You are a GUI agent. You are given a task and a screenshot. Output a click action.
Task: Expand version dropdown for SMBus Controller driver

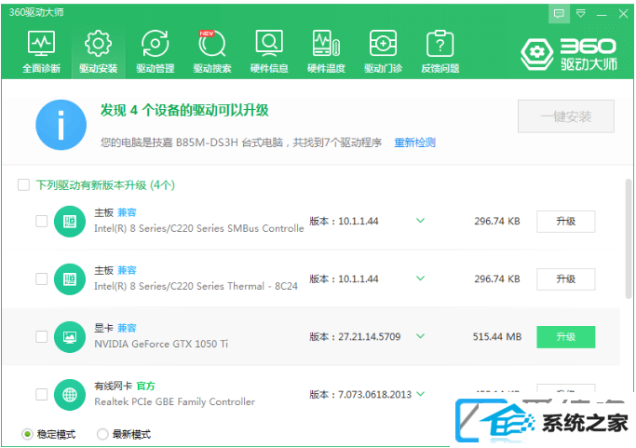tap(420, 221)
